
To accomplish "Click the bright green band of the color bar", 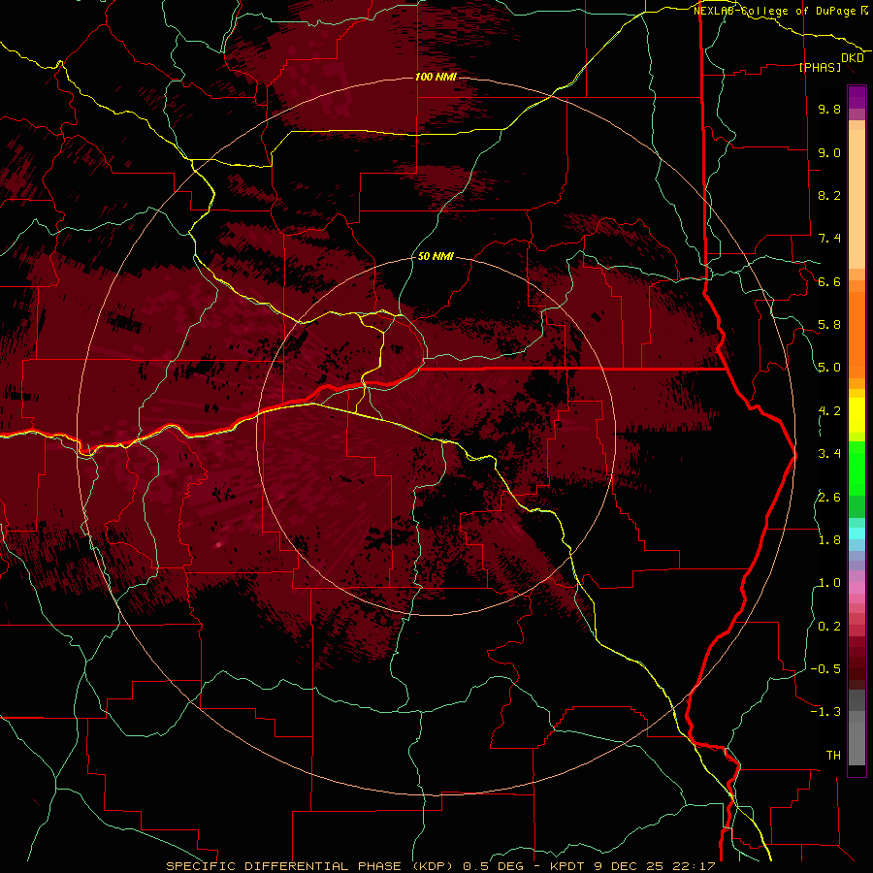I will coord(857,468).
